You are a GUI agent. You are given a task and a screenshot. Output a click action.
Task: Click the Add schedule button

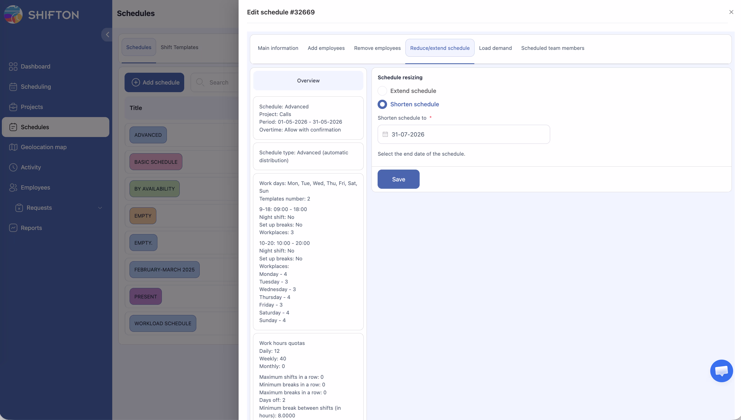155,82
